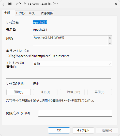The height and width of the screenshot is (136, 120).
Task: Click the service status value 停止
Action: (36, 84)
